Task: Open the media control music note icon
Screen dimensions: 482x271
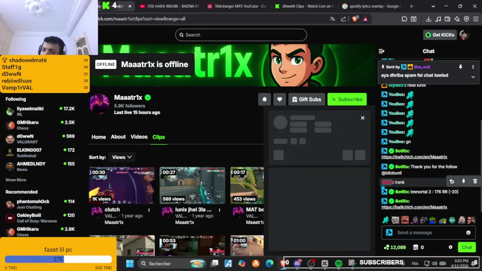Action: 438,19
